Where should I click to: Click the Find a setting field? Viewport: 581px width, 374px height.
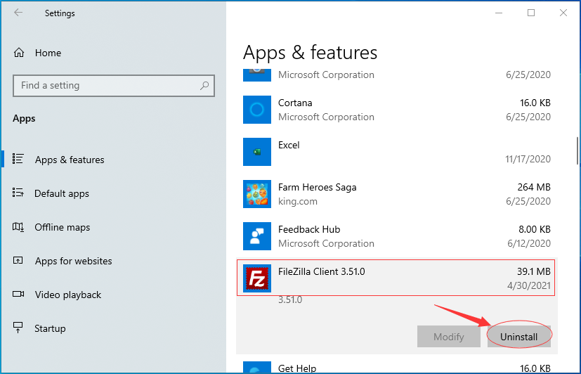click(114, 86)
